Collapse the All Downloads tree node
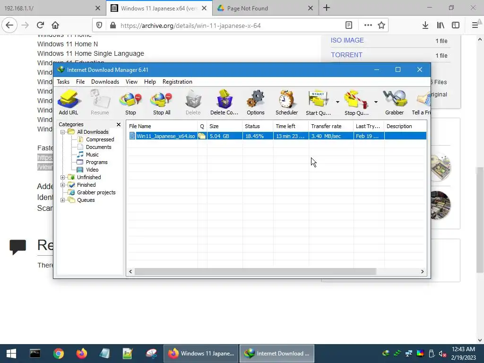 click(63, 132)
